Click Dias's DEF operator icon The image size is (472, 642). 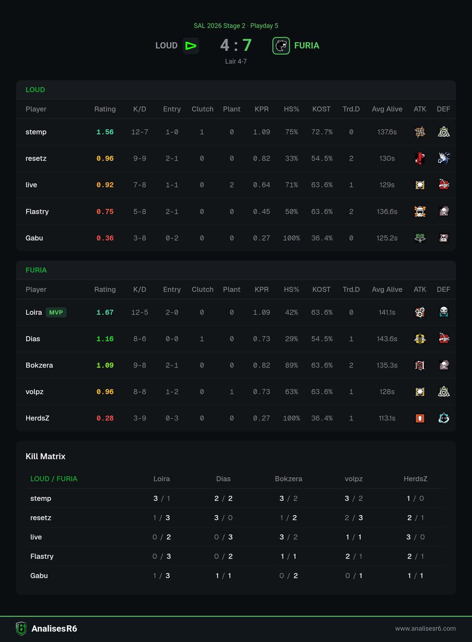[x=444, y=339]
